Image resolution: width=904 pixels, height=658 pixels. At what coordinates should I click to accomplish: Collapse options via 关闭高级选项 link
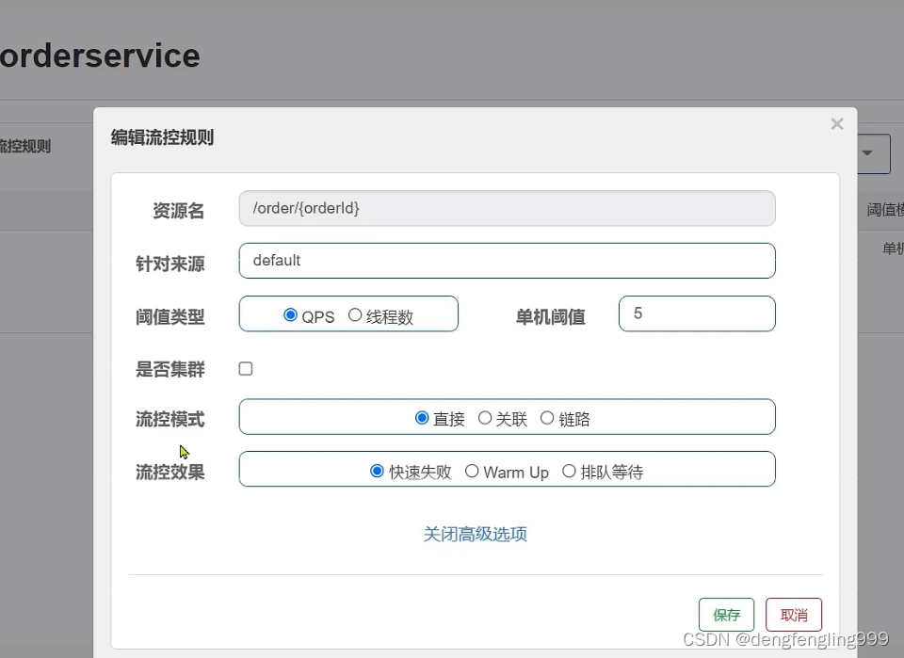click(475, 535)
